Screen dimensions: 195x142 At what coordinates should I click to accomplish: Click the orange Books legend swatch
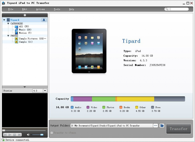(x=121, y=107)
